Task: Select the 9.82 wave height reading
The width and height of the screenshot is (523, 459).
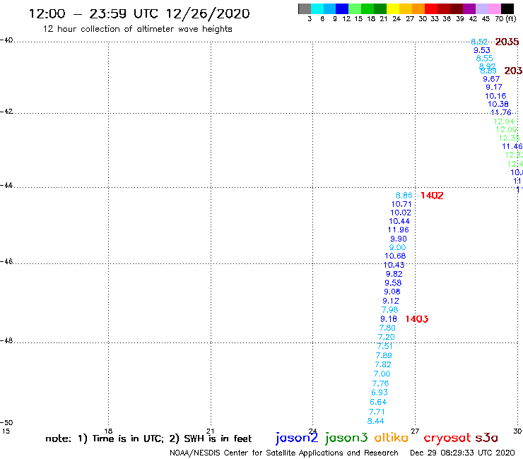Action: tap(394, 274)
